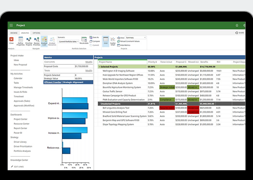Collapse the Selected Projects group
Screen dimensions: 253x180
[x=100, y=67]
